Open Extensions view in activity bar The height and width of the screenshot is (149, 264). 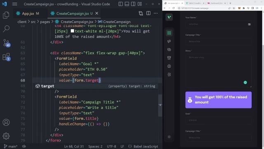7,57
